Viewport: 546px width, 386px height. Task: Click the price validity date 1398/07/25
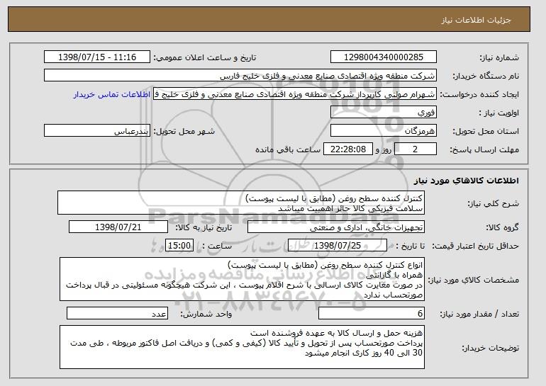point(338,246)
